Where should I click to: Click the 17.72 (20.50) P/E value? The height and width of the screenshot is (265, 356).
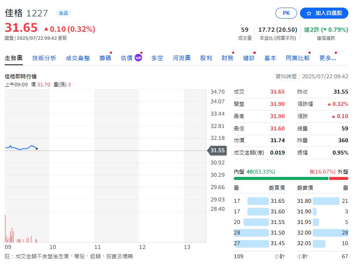[278, 30]
